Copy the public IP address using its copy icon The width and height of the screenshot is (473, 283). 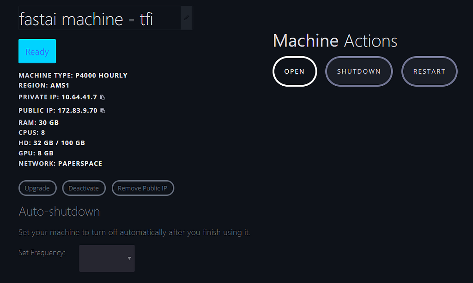click(103, 111)
